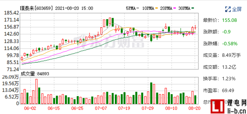Click the 5PMA gray legend marker

(x=138, y=8)
